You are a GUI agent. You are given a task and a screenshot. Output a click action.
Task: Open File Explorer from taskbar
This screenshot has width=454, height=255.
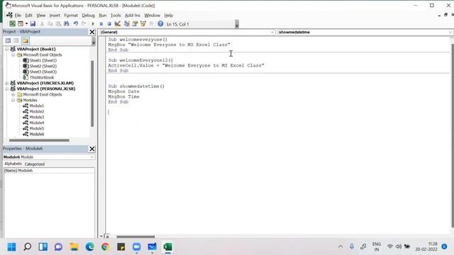pos(74,247)
